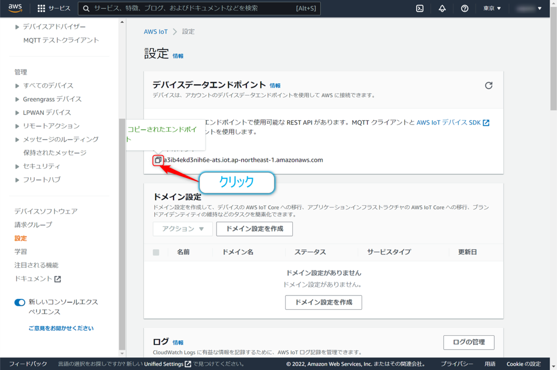The image size is (557, 370).
Task: Check the domain table select-all checkbox
Action: coord(156,252)
